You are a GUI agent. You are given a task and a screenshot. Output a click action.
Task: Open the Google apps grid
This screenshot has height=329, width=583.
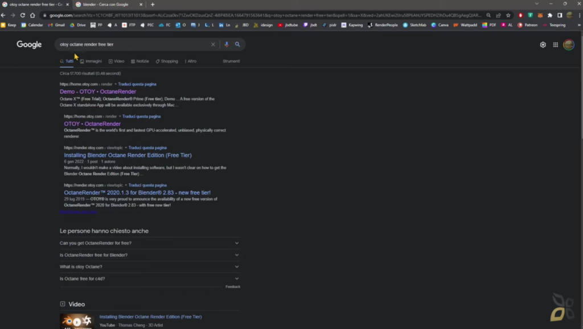[556, 45]
